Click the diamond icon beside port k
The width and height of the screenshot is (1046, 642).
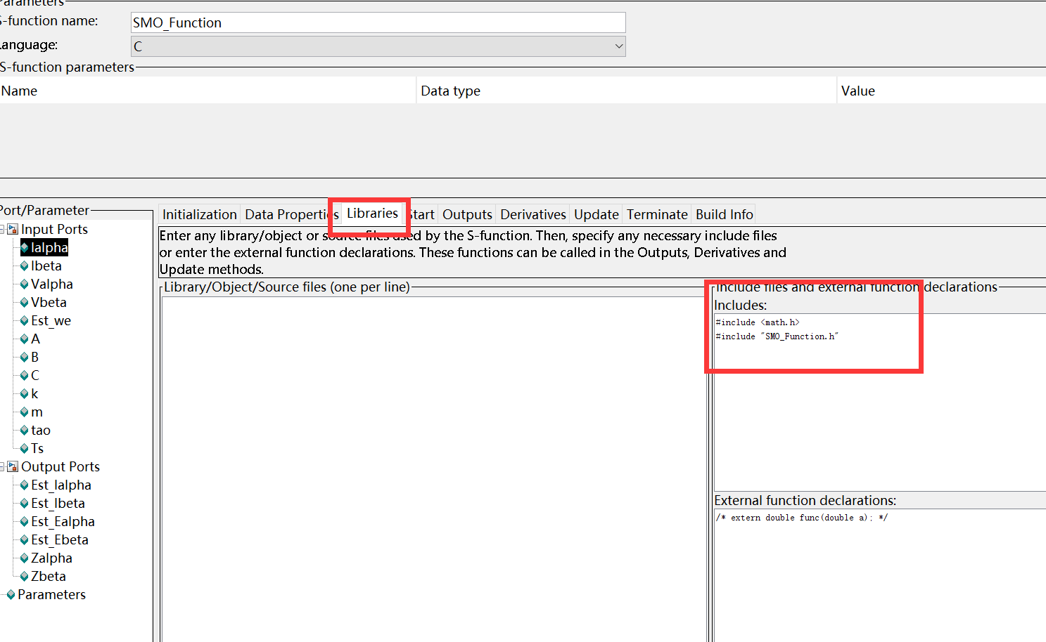[x=25, y=394]
